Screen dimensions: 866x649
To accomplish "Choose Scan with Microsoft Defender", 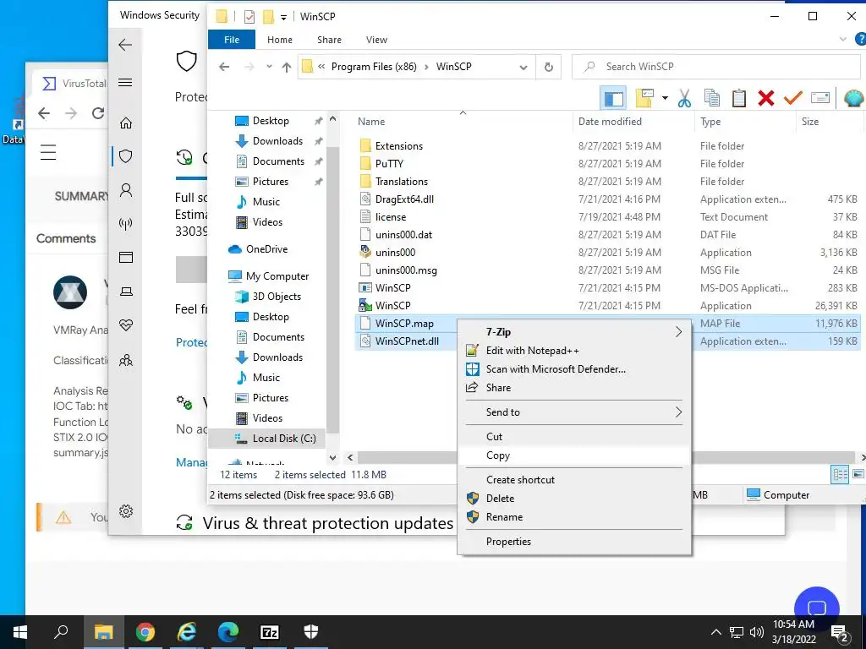I will pos(574,369).
